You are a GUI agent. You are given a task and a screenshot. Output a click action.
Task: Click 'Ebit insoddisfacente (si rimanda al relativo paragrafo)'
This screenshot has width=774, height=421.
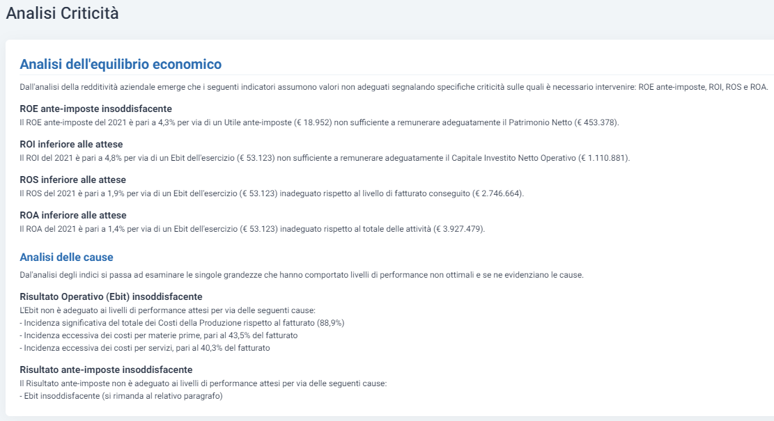(x=121, y=396)
